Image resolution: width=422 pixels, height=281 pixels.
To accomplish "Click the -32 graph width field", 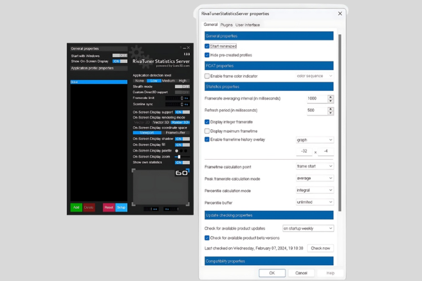I will point(304,151).
